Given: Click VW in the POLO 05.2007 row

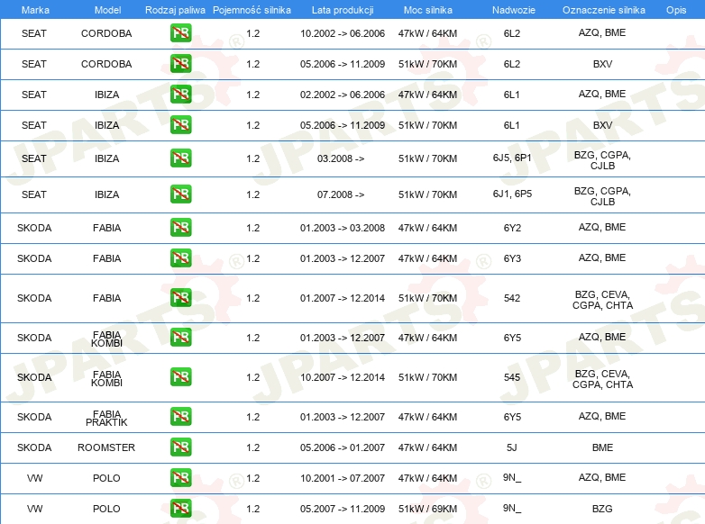Looking at the screenshot, I should click(x=34, y=509).
